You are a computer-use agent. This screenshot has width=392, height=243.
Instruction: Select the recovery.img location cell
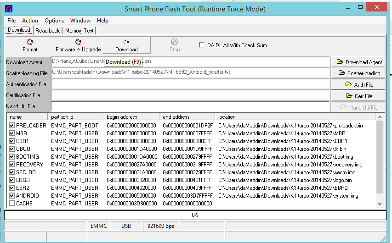pos(290,165)
